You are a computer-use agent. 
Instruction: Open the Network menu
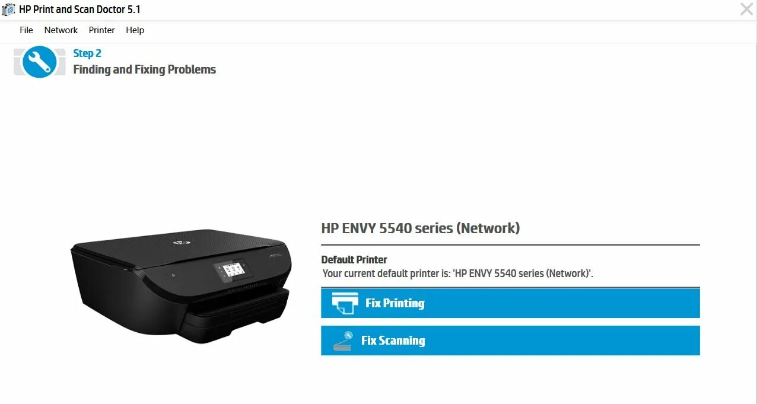point(61,30)
